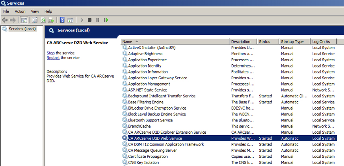Image resolution: width=344 pixels, height=166 pixels.
Task: Click gear icon of BranchCache row
Action: [x=125, y=126]
